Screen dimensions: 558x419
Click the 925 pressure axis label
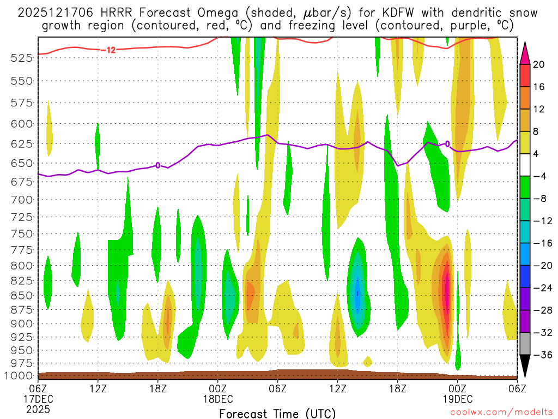point(22,337)
